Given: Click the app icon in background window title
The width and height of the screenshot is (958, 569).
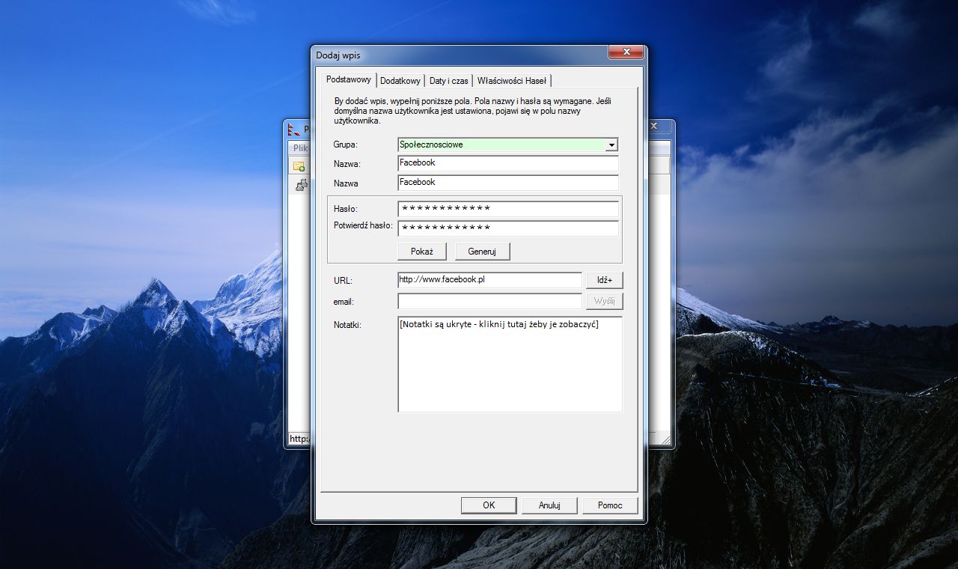Looking at the screenshot, I should (293, 130).
